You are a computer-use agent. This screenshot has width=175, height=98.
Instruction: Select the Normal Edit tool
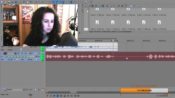[x=71, y=2]
